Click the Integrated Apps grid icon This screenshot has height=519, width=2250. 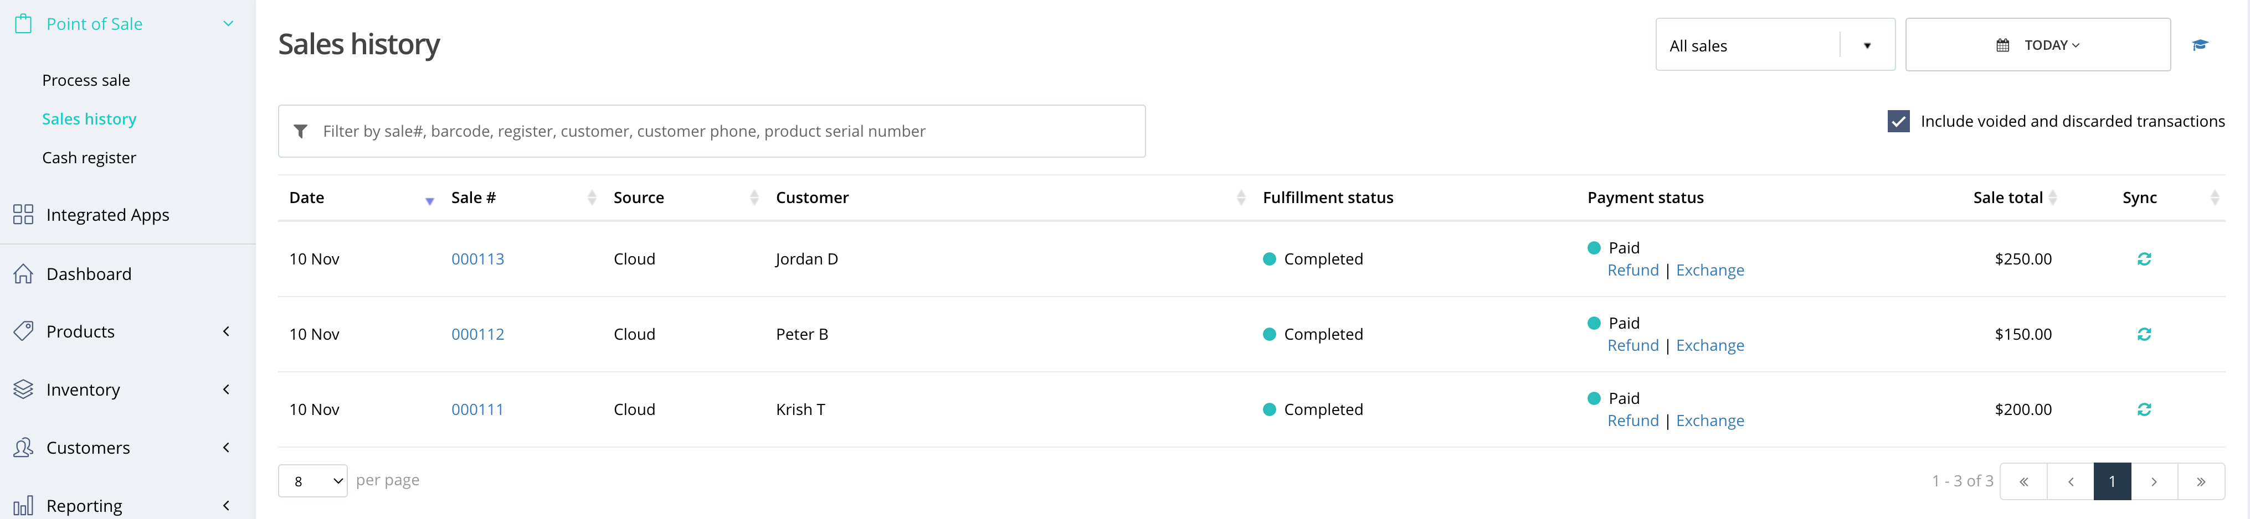24,215
